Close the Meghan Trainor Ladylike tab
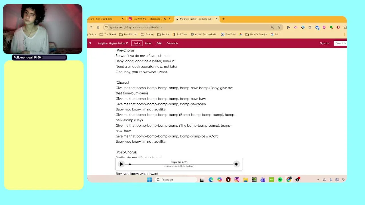Viewport: 365px width, 205px height. (216, 19)
